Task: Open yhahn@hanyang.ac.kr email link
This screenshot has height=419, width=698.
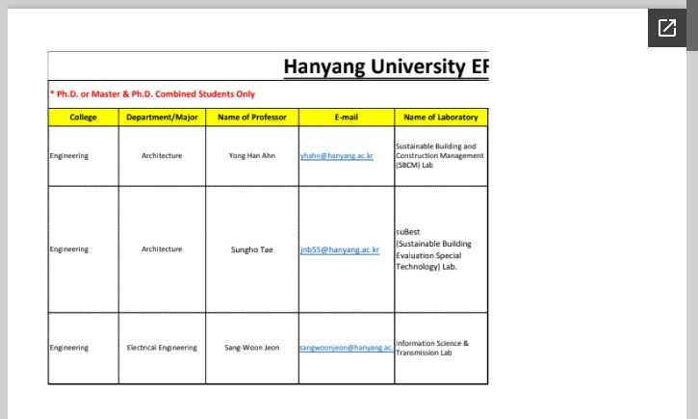Action: coord(337,155)
